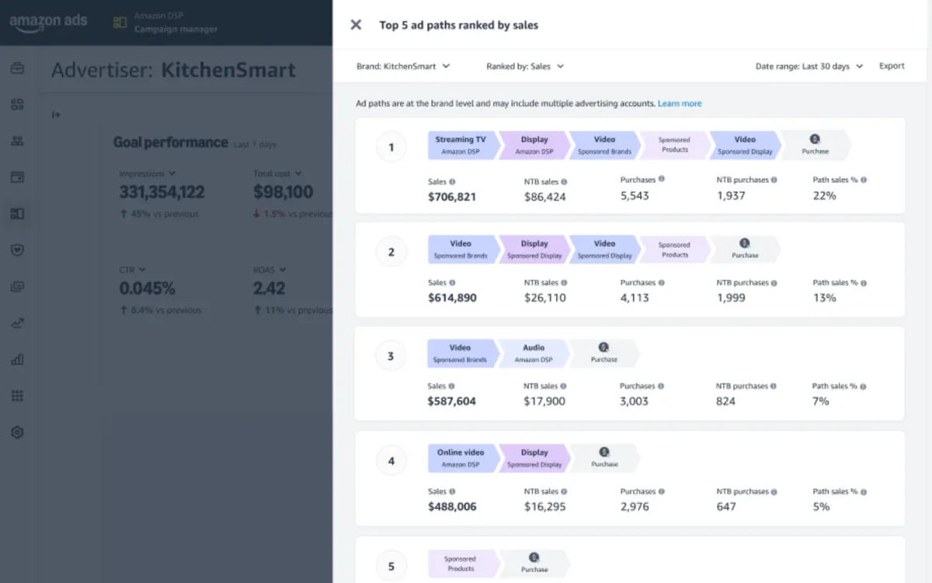Open the campaigns briefcase icon in sidebar

click(17, 68)
